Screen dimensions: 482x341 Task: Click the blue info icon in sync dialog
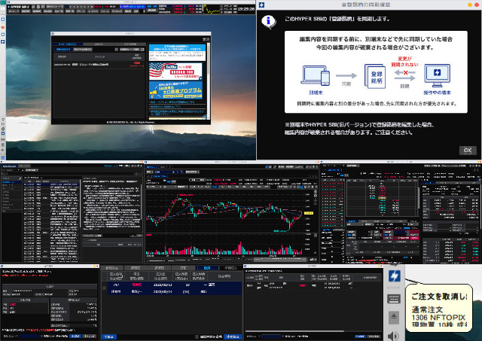pyautogui.click(x=268, y=21)
